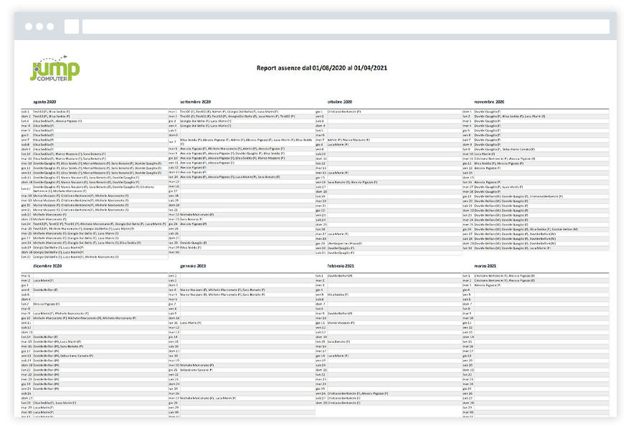
Task: Click the first dot in browser window controls
Action: [x=29, y=27]
